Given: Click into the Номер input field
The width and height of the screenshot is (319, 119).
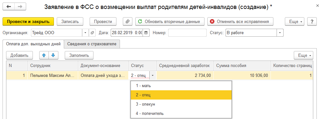Looking at the screenshot, I should point(187,33).
